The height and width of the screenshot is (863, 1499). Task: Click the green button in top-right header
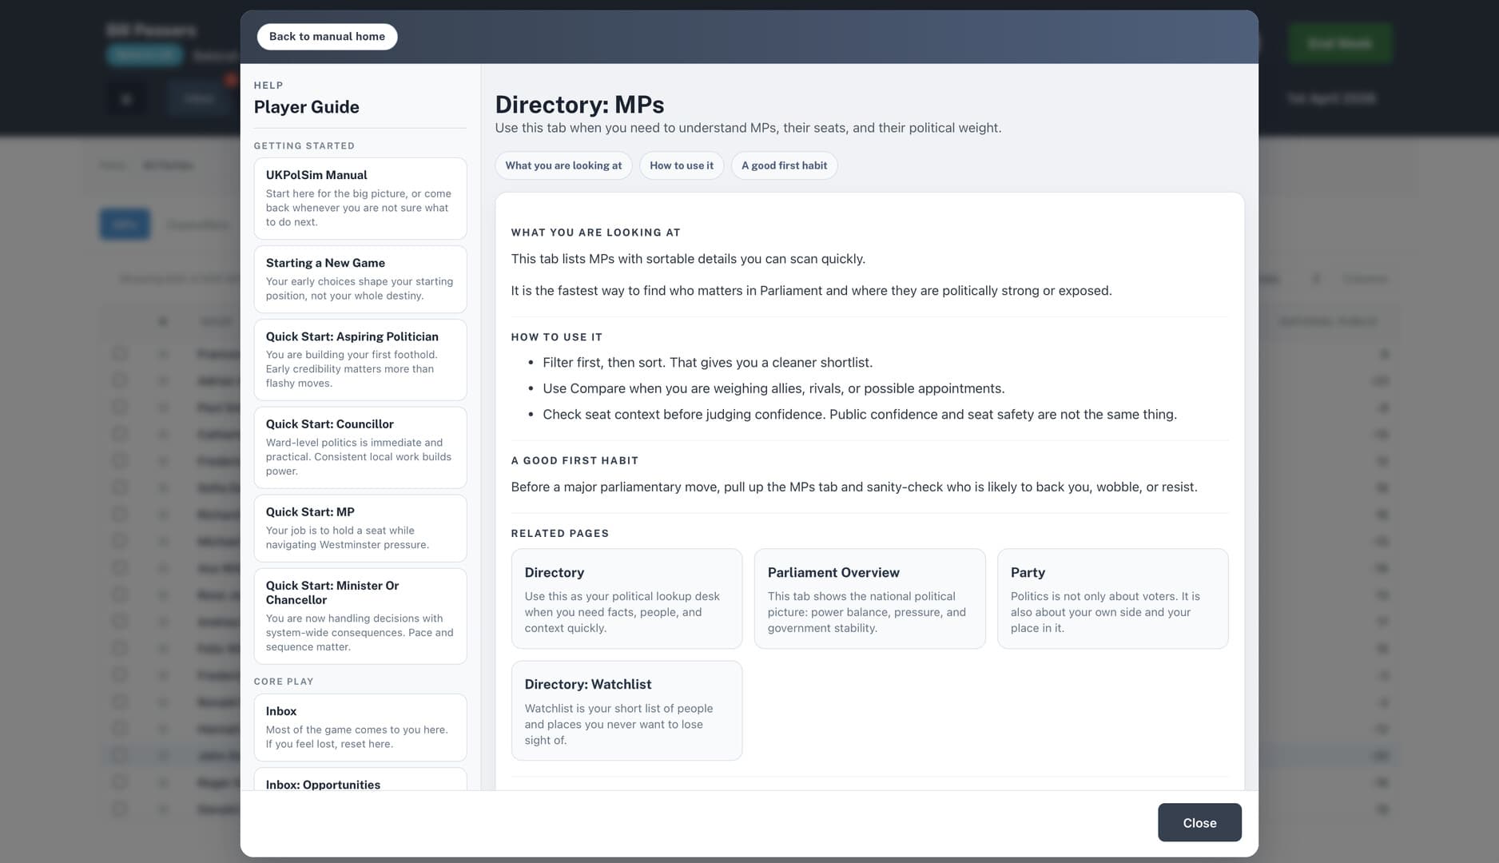pos(1340,43)
